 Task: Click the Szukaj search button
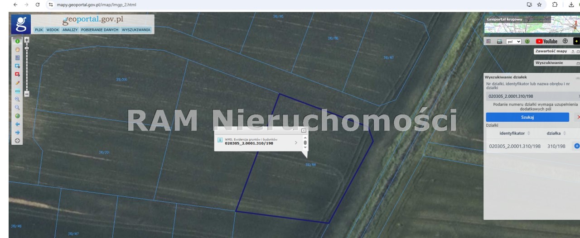527,117
